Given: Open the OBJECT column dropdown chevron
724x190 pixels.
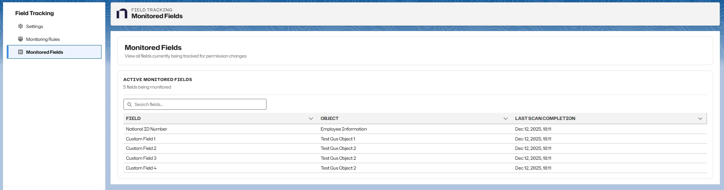Looking at the screenshot, I should tap(506, 118).
